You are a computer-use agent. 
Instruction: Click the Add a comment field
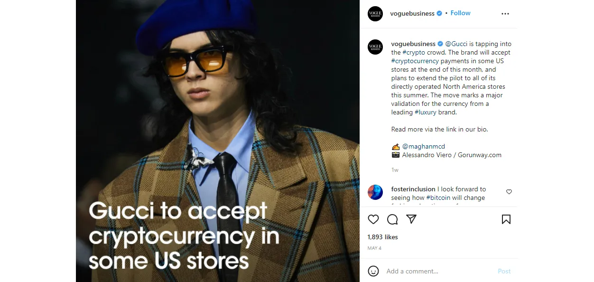[439, 272]
